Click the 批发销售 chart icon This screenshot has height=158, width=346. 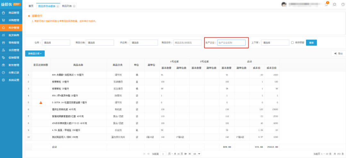tap(4, 35)
